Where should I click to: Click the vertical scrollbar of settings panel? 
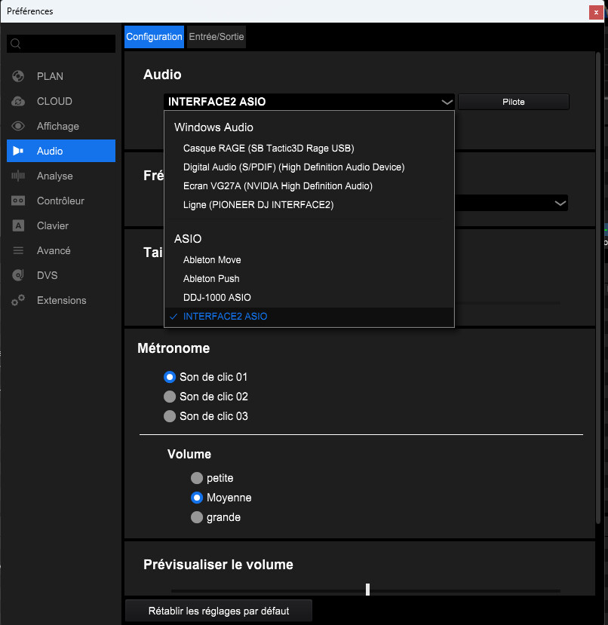(x=598, y=288)
